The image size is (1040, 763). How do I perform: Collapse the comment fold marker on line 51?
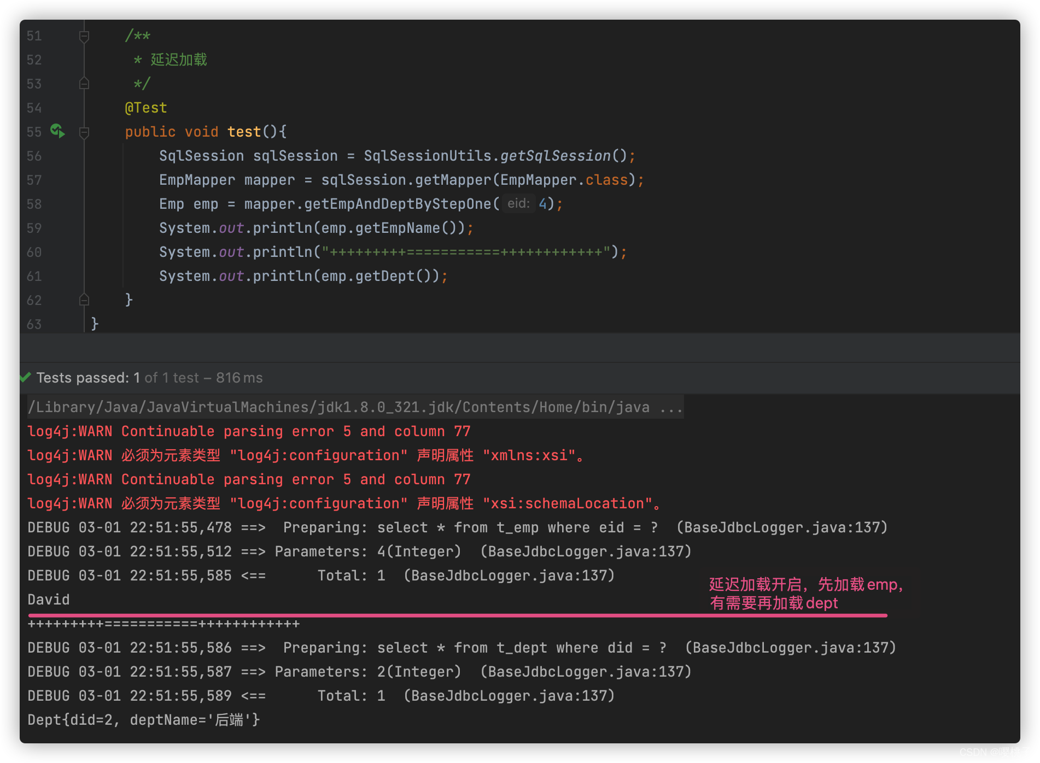tap(84, 36)
